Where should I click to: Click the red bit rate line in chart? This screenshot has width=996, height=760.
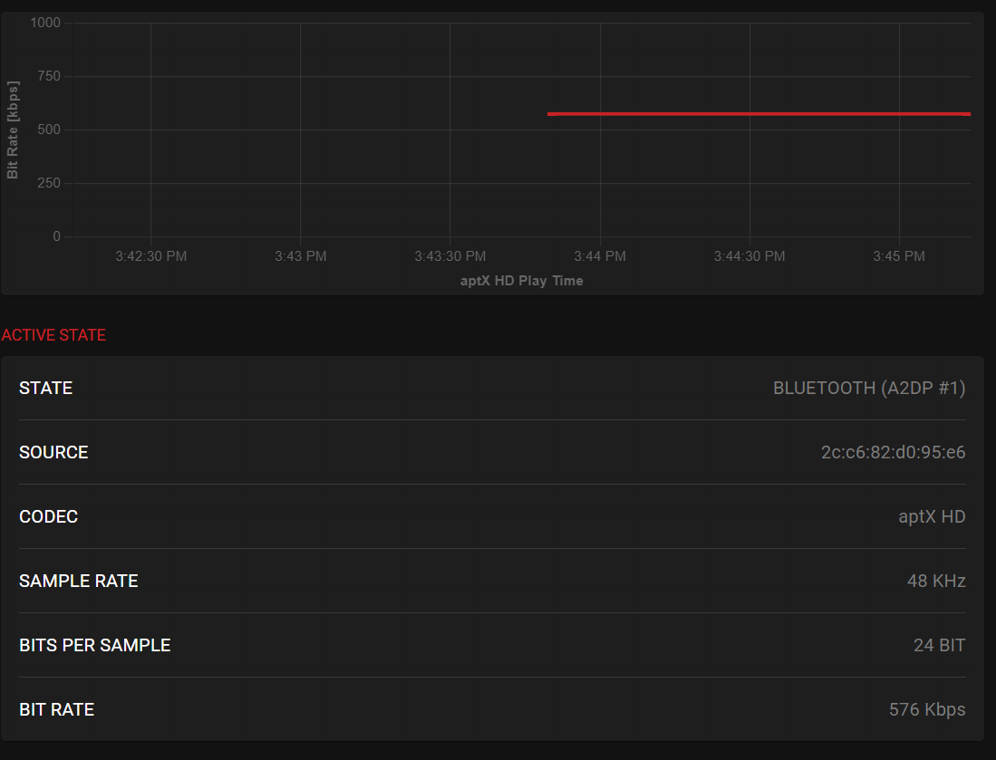point(759,114)
